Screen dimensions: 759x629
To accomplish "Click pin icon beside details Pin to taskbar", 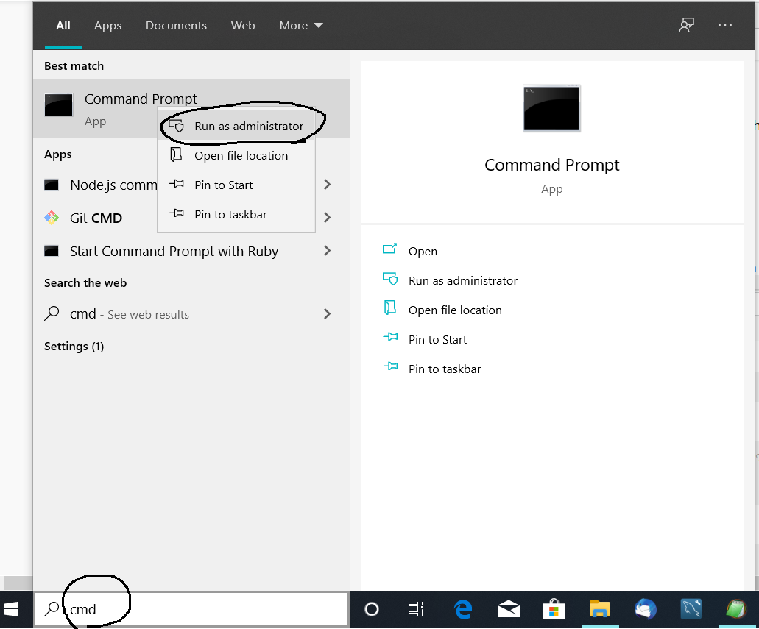I will (x=390, y=366).
